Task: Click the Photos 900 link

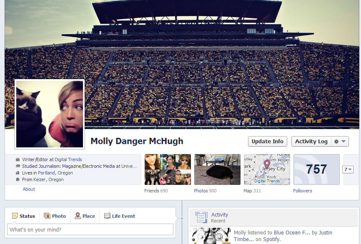Action: 205,191
